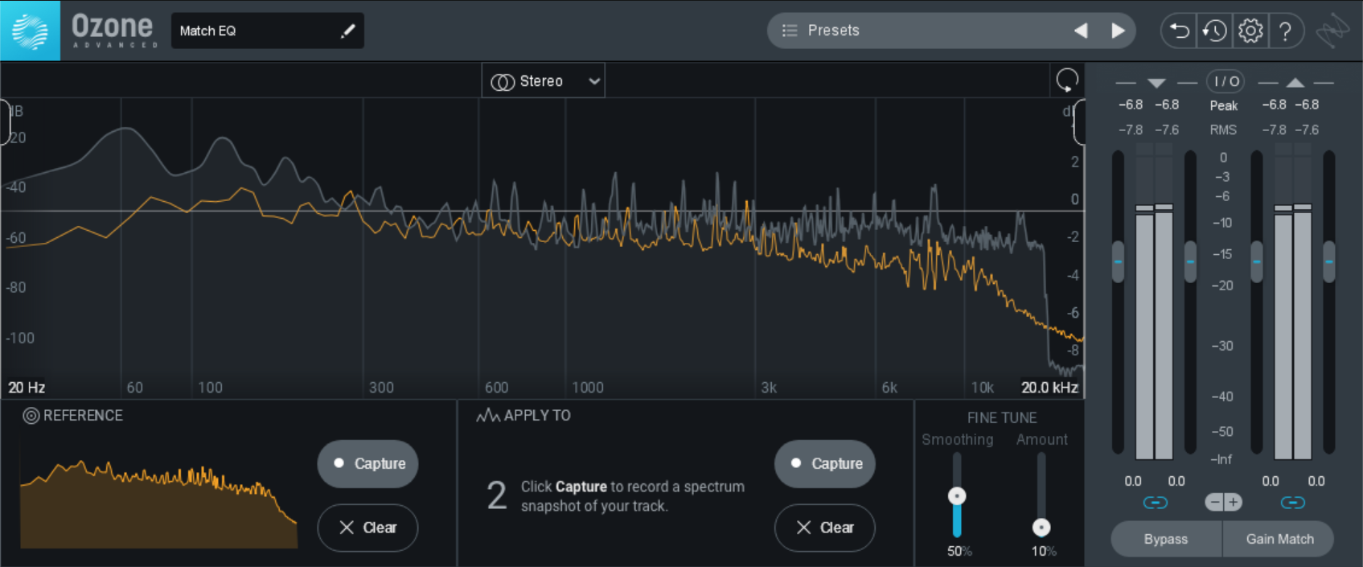The image size is (1363, 567).
Task: Click the RMS meter label
Action: pyautogui.click(x=1224, y=129)
